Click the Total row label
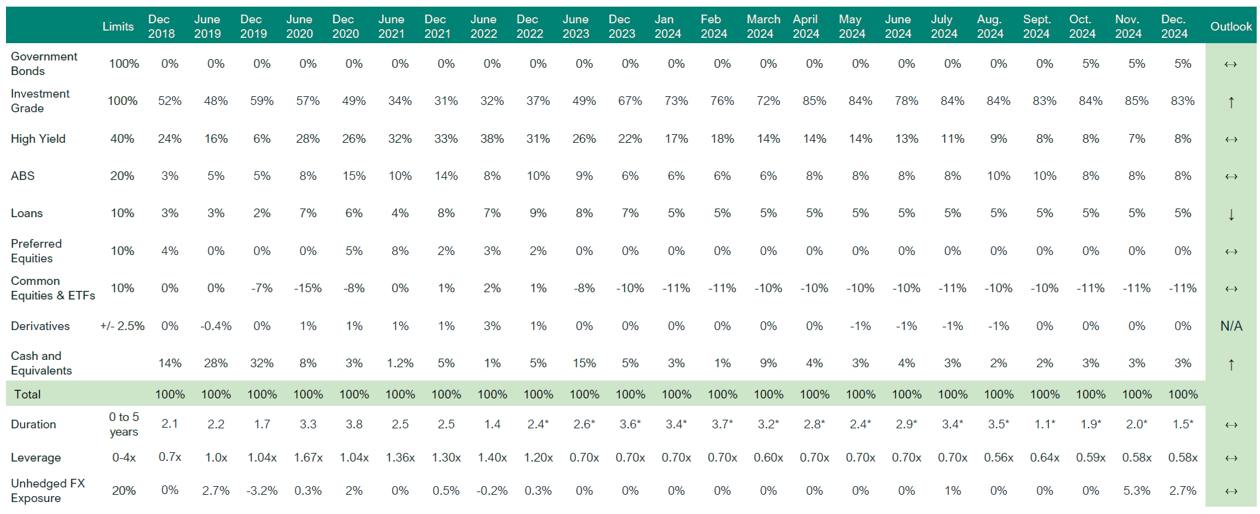This screenshot has height=514, width=1260. tap(27, 394)
